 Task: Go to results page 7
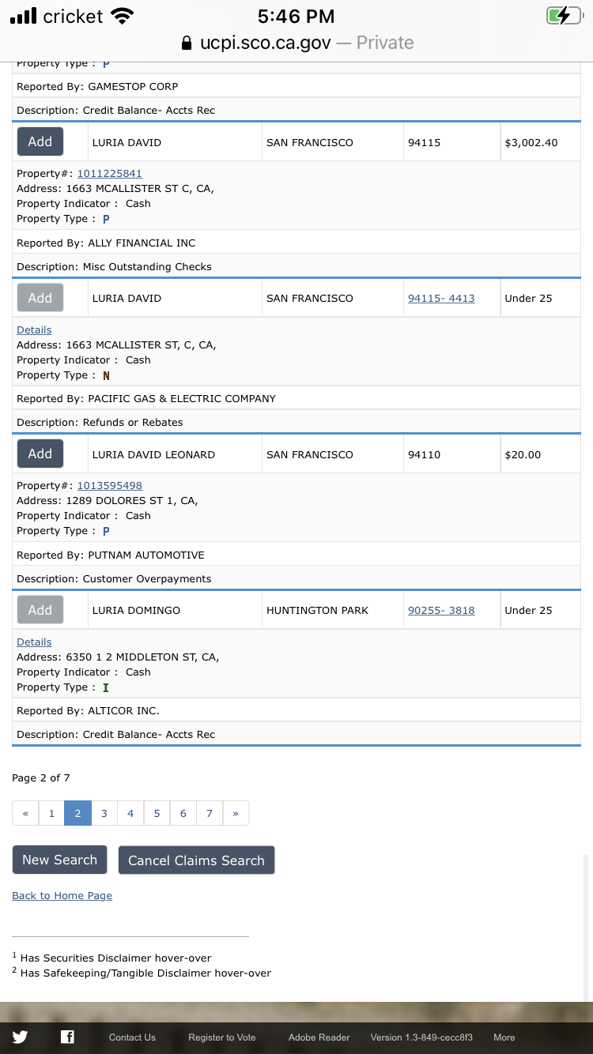point(210,813)
